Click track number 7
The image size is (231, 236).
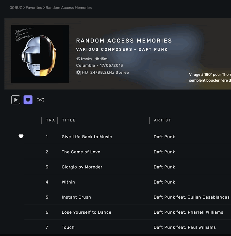click(47, 227)
